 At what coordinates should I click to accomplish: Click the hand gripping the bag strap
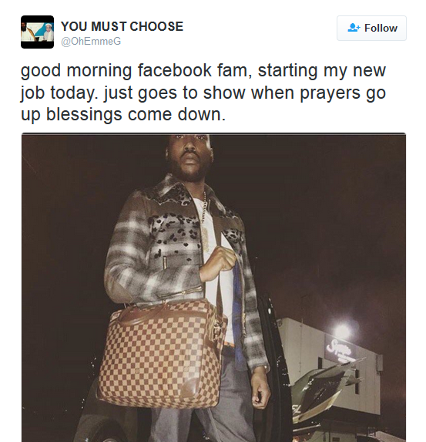(x=220, y=264)
